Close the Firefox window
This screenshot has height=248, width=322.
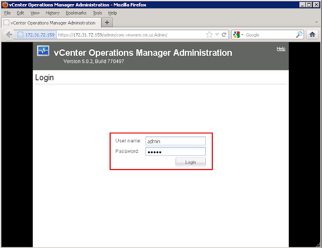pyautogui.click(x=316, y=5)
